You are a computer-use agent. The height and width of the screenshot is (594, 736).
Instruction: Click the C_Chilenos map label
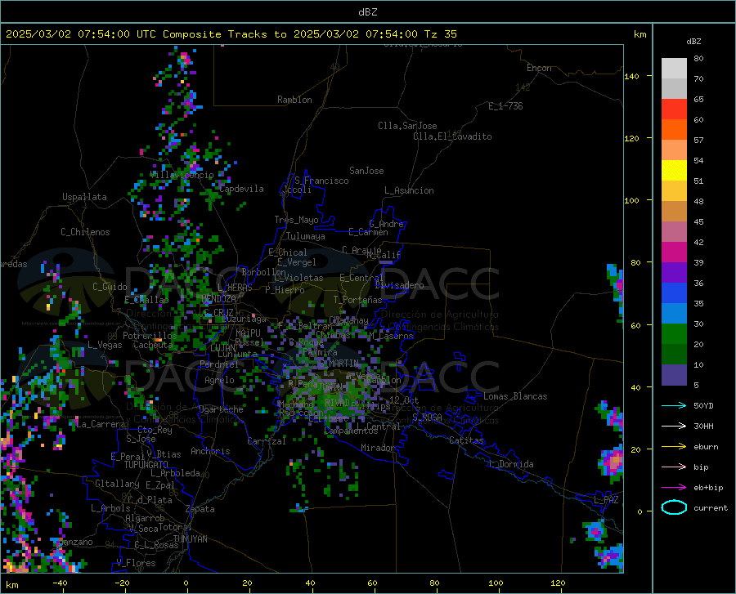[85, 232]
